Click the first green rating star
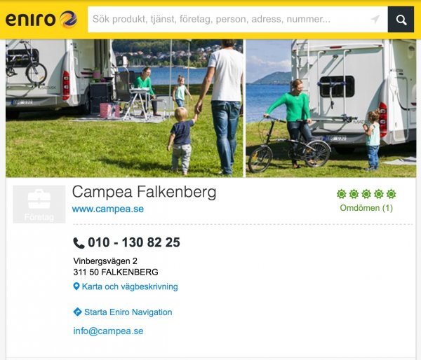The width and height of the screenshot is (421, 360). [342, 194]
